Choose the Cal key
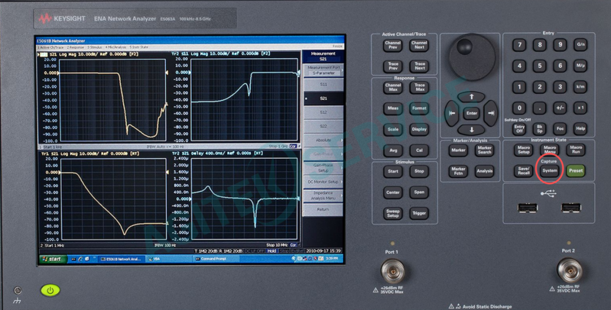 coord(419,150)
